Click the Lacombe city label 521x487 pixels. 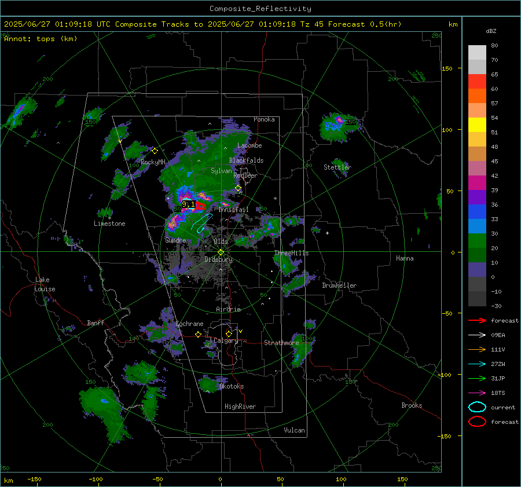(250, 145)
